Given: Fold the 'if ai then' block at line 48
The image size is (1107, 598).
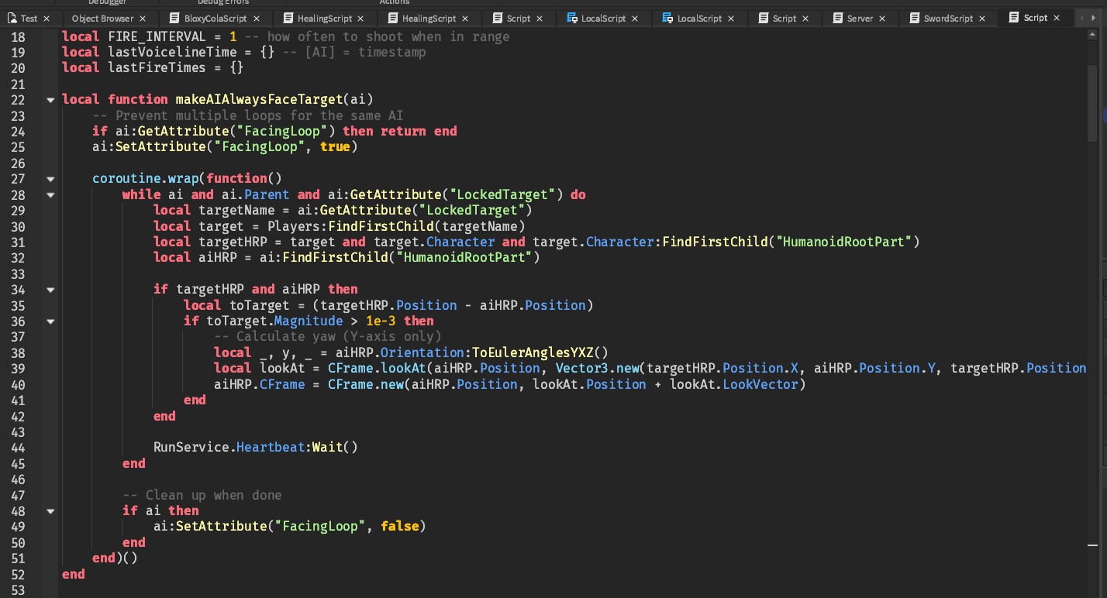Looking at the screenshot, I should (50, 511).
